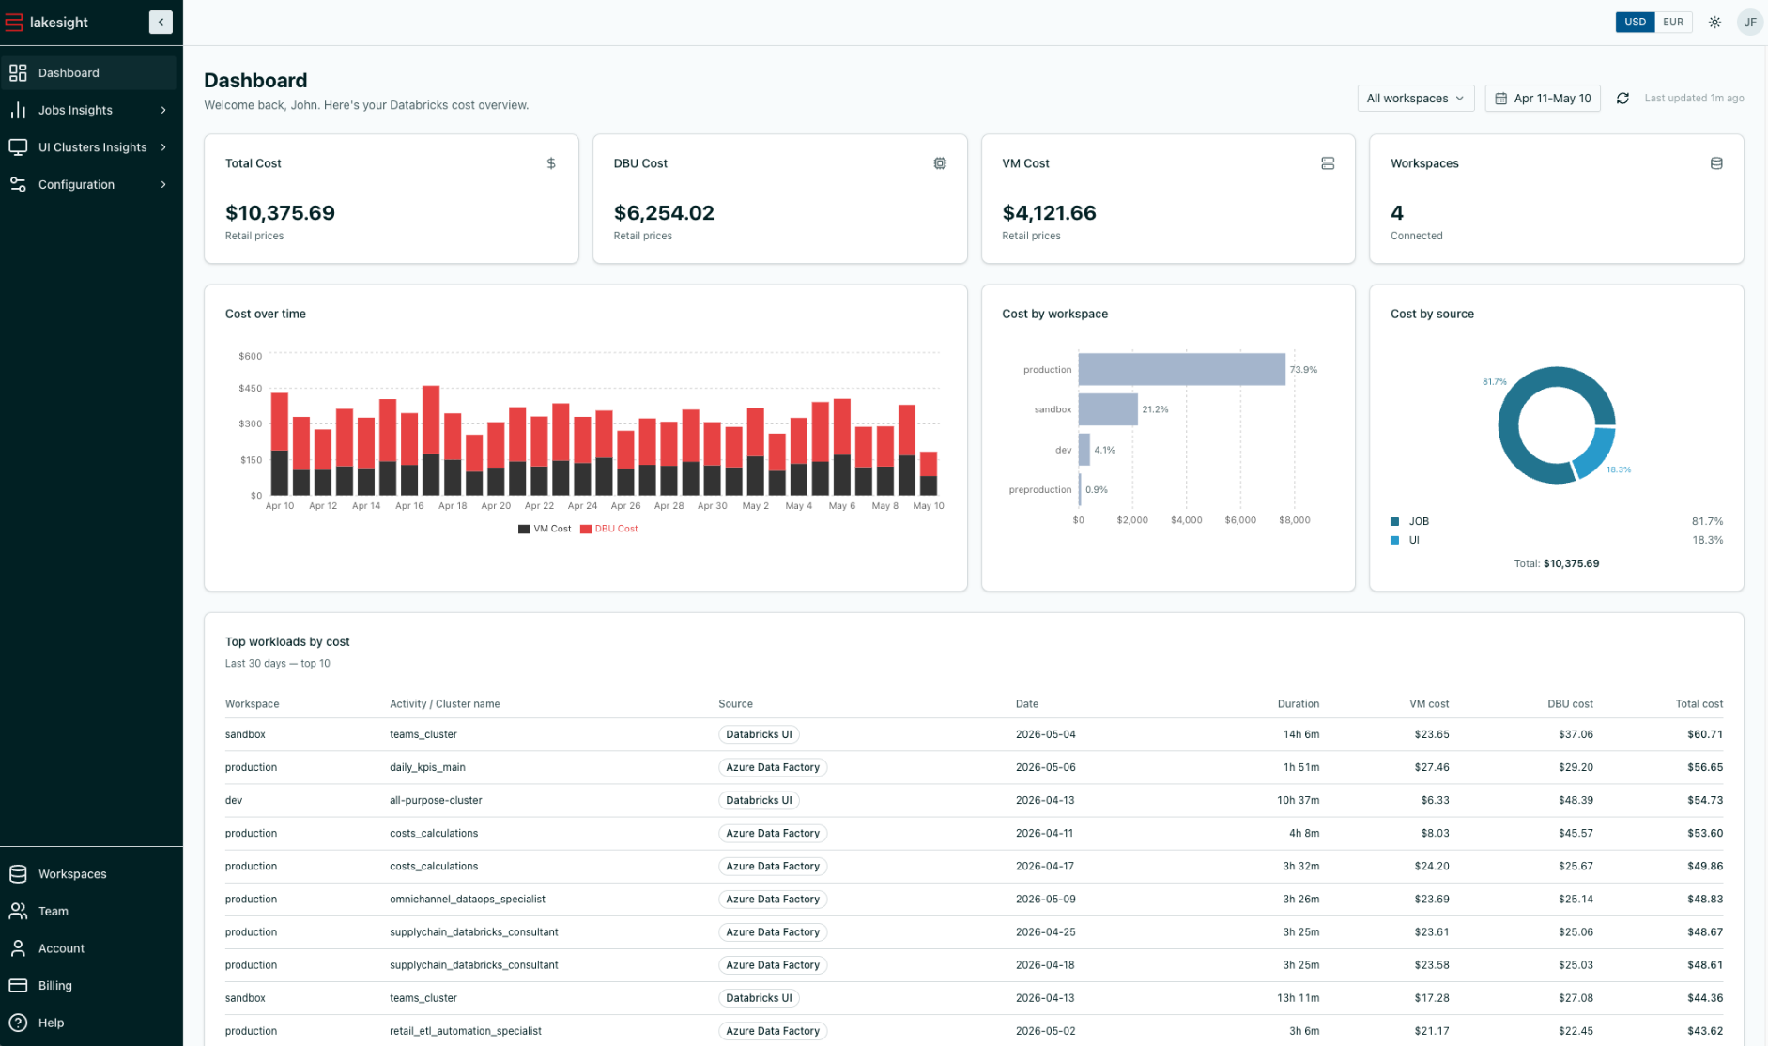Click the 2026-04-25 date cell
The width and height of the screenshot is (1768, 1046).
[x=1045, y=931]
